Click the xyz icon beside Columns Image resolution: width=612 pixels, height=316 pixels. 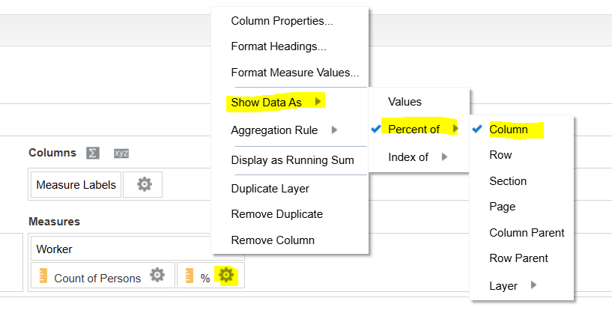click(x=121, y=154)
